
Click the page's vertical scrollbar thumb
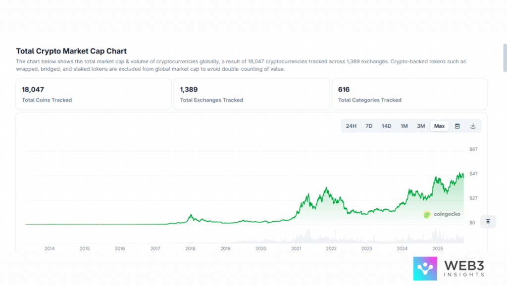click(x=505, y=57)
